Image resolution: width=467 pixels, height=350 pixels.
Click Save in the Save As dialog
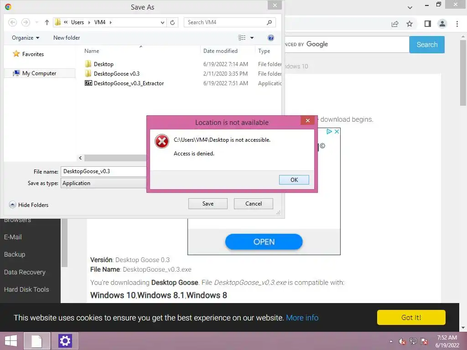pos(208,204)
